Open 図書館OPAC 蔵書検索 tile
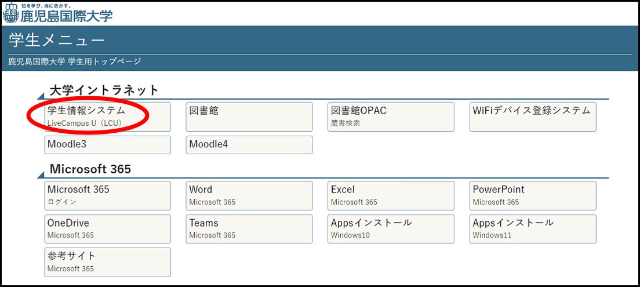 391,117
